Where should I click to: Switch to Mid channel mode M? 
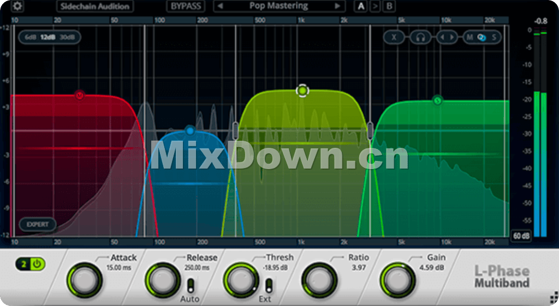470,37
